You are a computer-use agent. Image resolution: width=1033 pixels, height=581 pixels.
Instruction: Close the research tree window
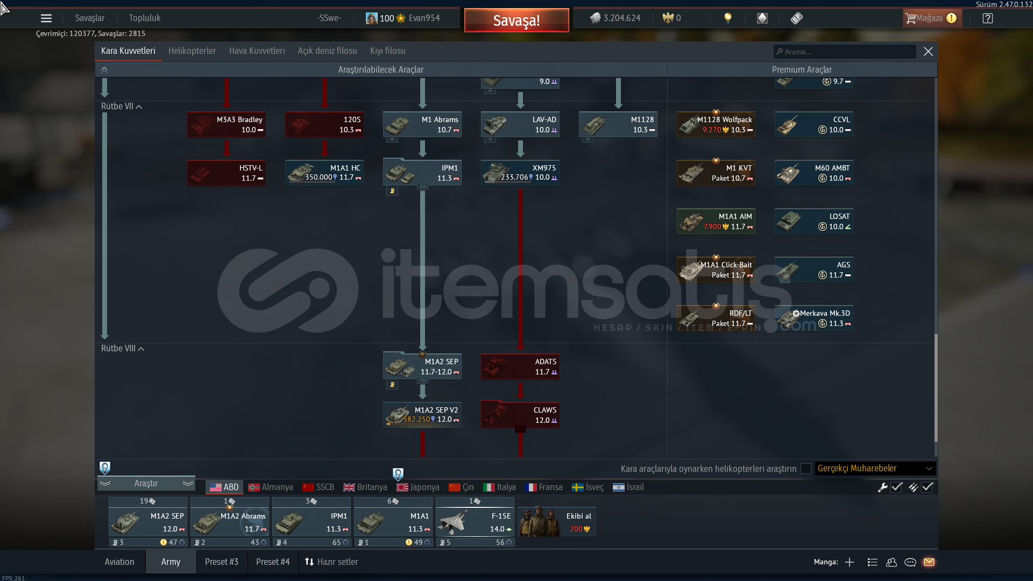(x=928, y=52)
